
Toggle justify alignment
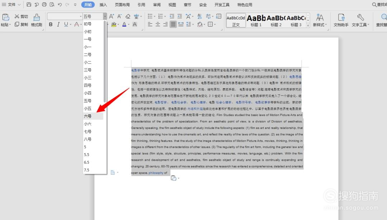pyautogui.click(x=173, y=24)
